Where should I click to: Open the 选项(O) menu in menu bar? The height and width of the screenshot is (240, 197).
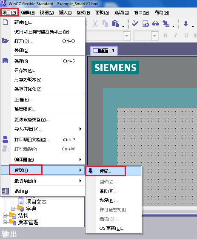[122, 13]
